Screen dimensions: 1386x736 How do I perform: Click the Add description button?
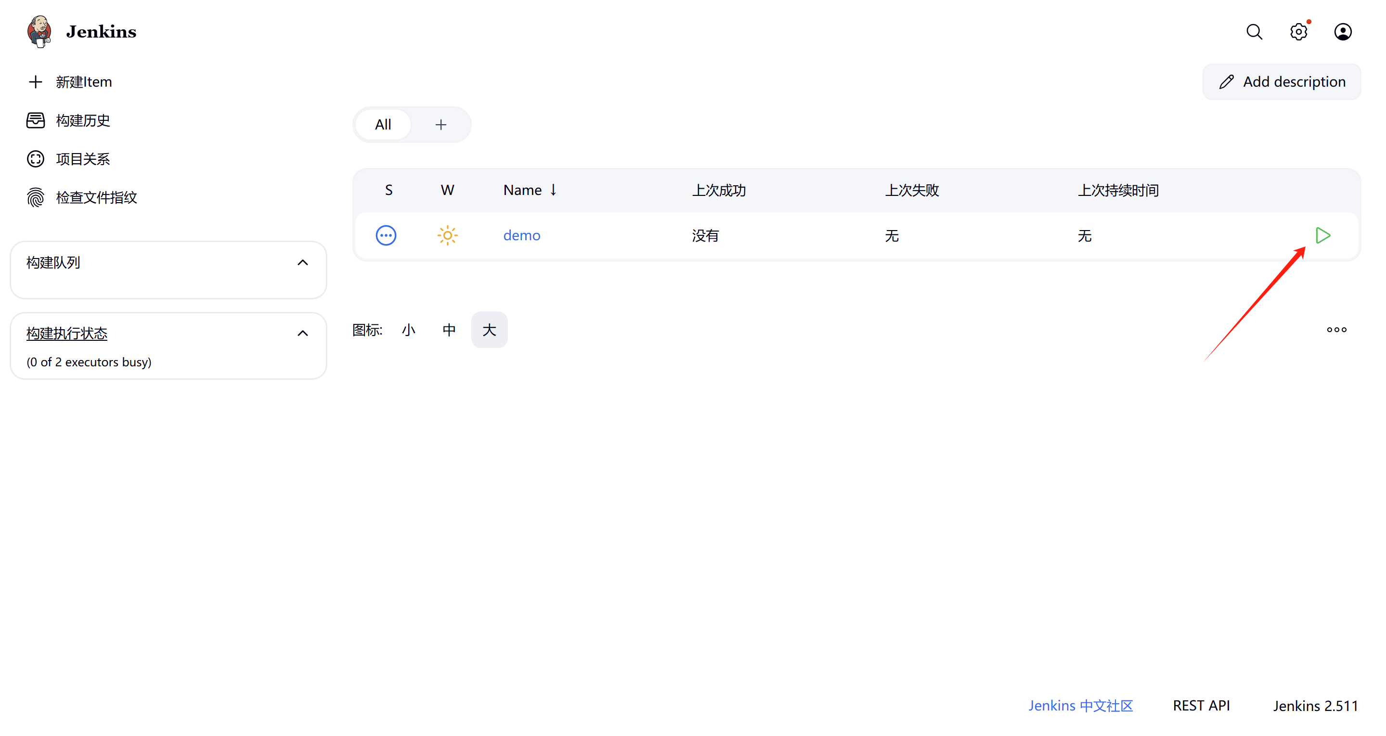[x=1282, y=82]
